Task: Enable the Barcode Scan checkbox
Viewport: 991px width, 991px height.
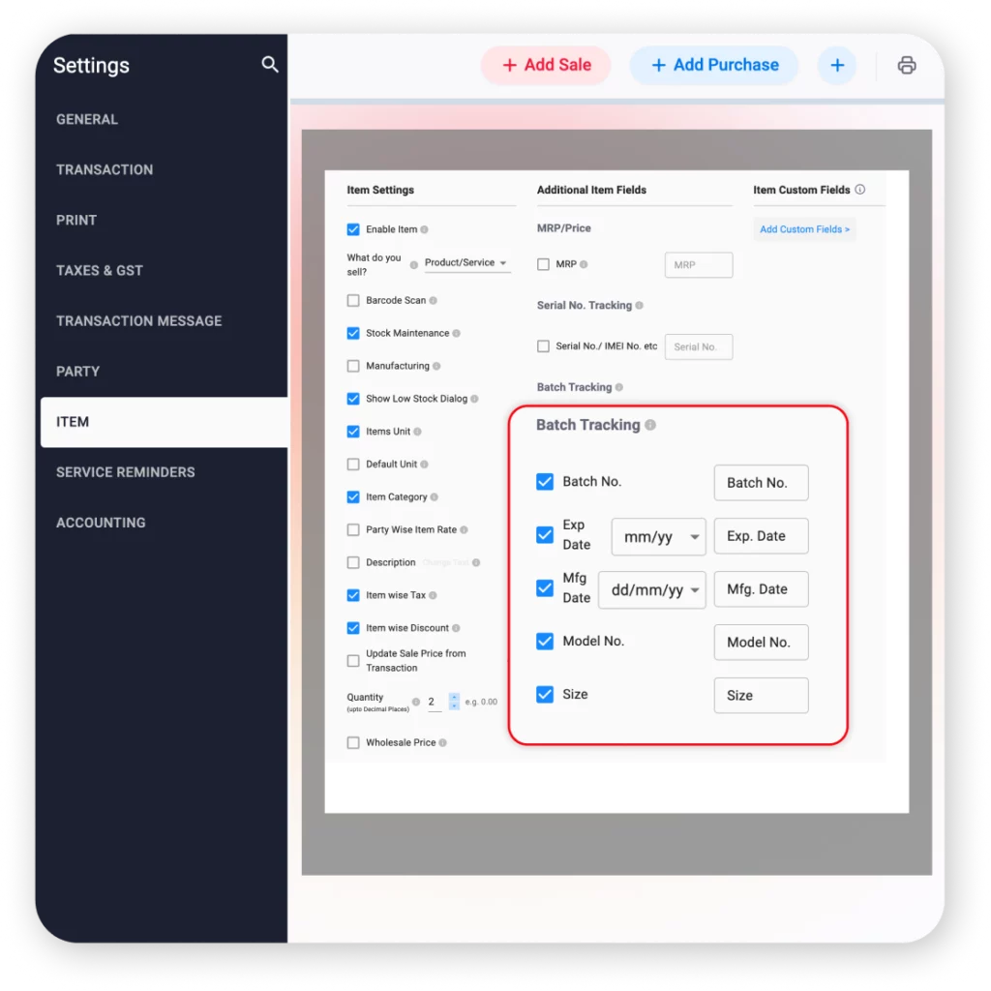Action: [354, 300]
